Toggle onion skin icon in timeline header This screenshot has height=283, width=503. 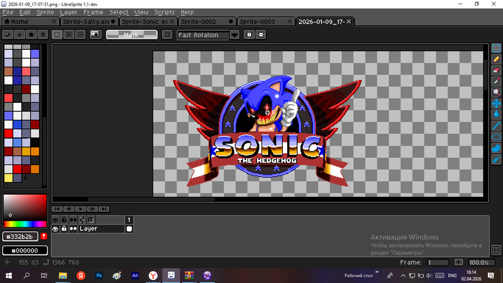pyautogui.click(x=91, y=220)
